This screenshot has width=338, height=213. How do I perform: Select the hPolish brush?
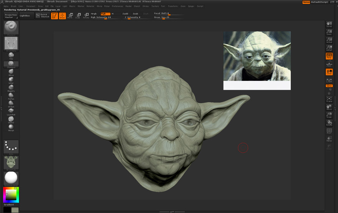point(11,104)
